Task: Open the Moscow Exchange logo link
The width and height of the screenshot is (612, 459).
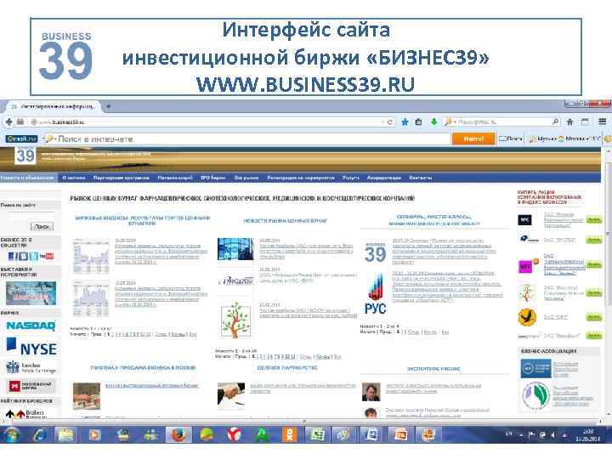Action: [31, 386]
